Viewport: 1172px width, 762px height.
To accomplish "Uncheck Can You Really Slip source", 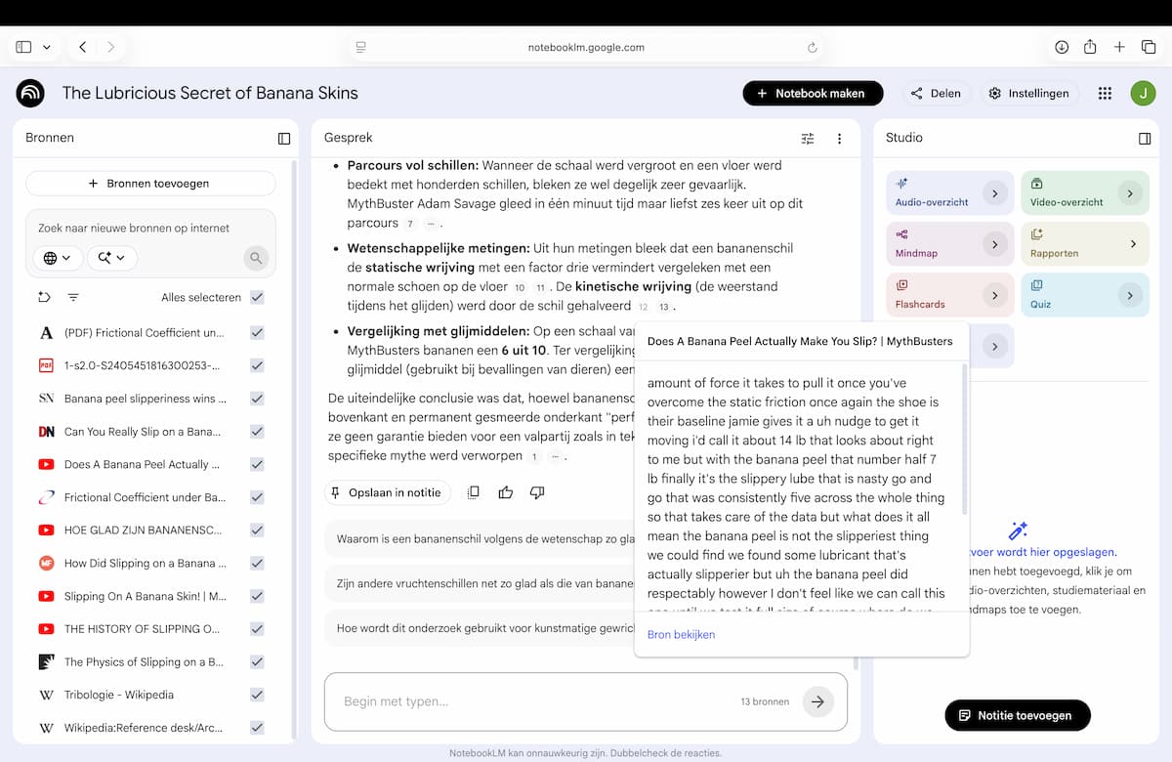I will click(257, 431).
